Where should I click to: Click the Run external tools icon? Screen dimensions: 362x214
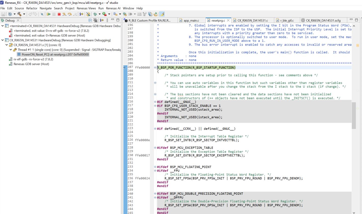104,14
